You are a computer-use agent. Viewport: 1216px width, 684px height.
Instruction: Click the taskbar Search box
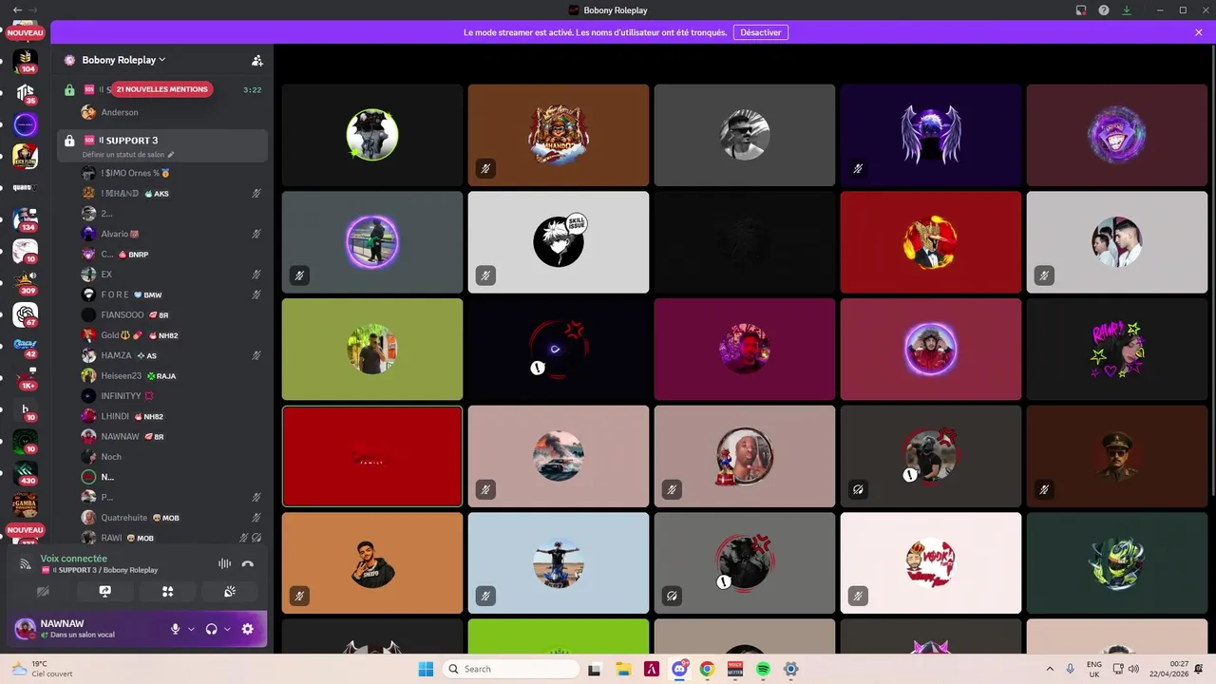pos(511,669)
